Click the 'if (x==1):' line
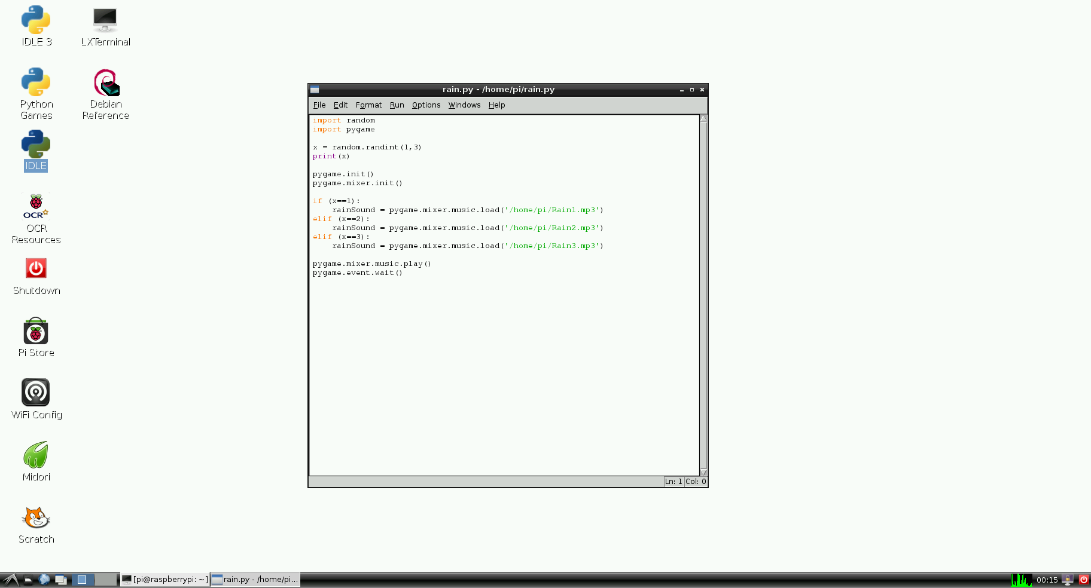The height and width of the screenshot is (588, 1091). coord(336,201)
